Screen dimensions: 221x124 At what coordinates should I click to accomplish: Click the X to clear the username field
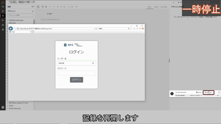(93, 63)
